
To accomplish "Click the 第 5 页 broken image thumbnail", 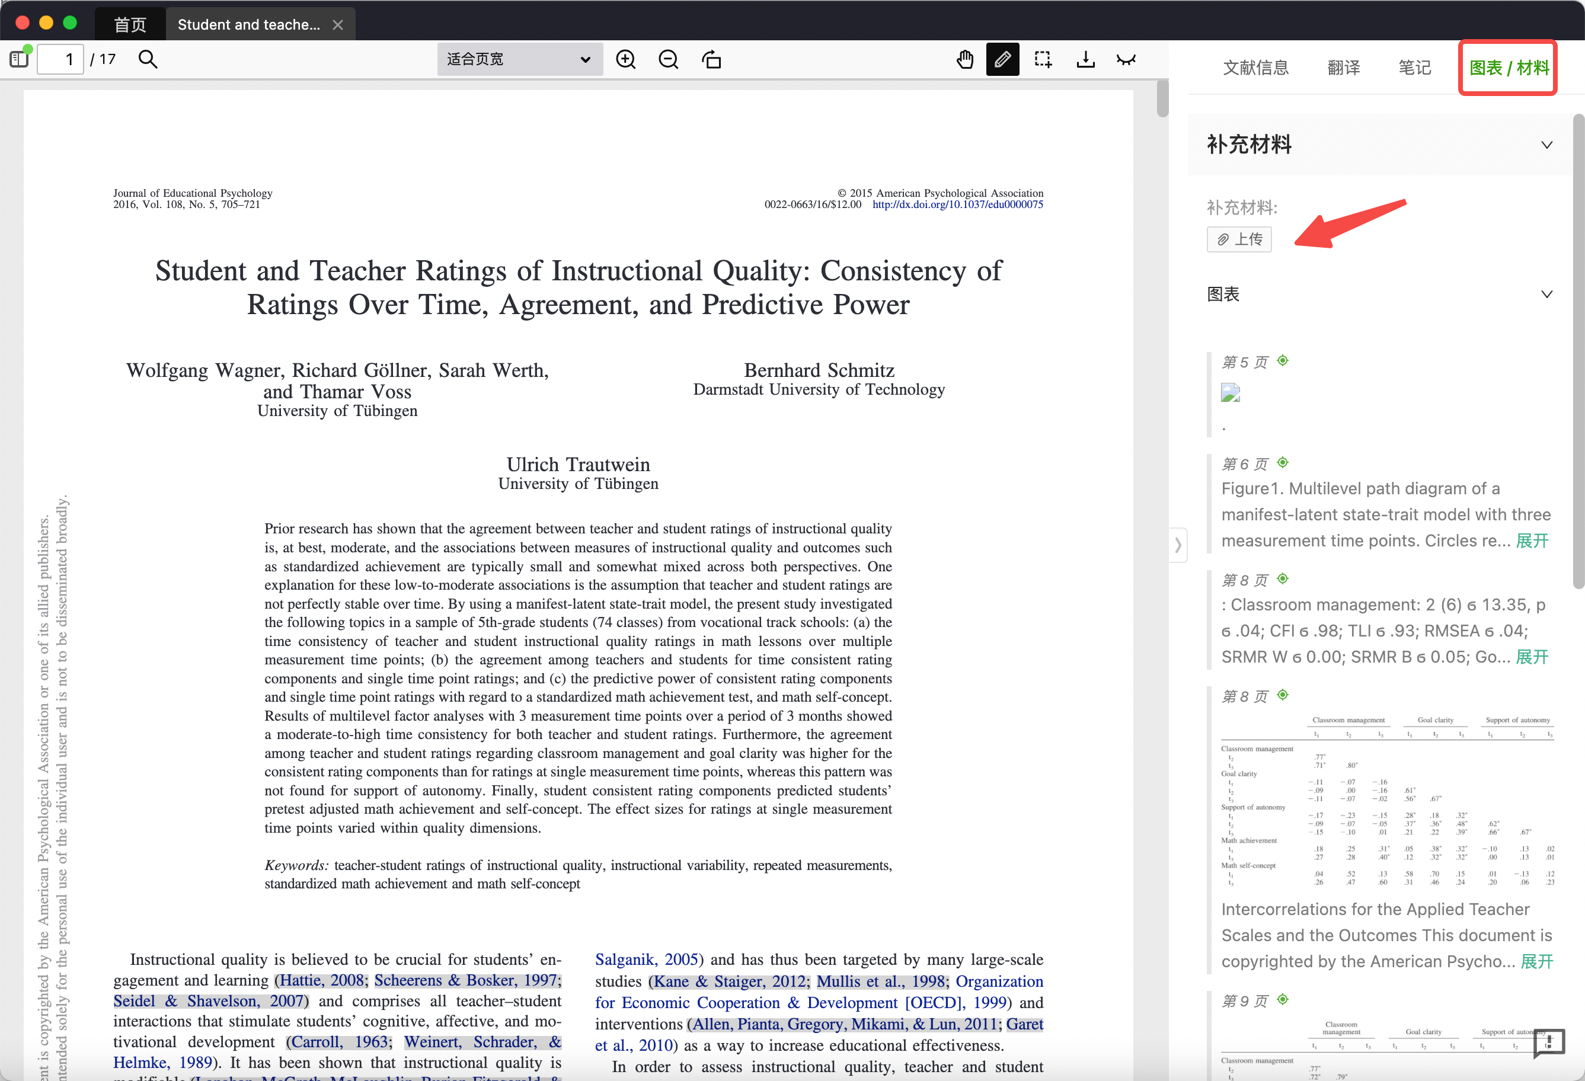I will [x=1231, y=393].
